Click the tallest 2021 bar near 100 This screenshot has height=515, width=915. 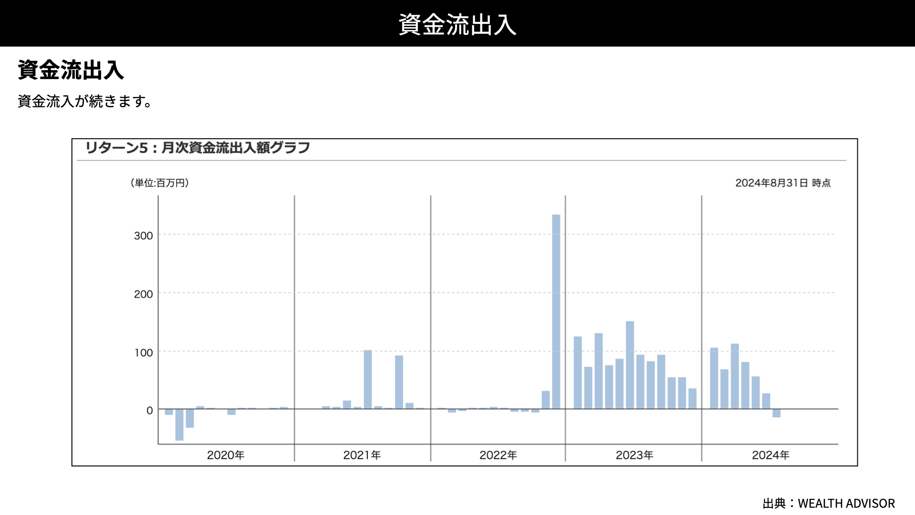coord(367,380)
